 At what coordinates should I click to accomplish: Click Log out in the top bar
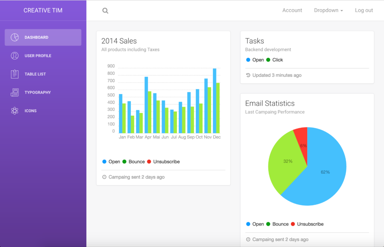click(364, 11)
